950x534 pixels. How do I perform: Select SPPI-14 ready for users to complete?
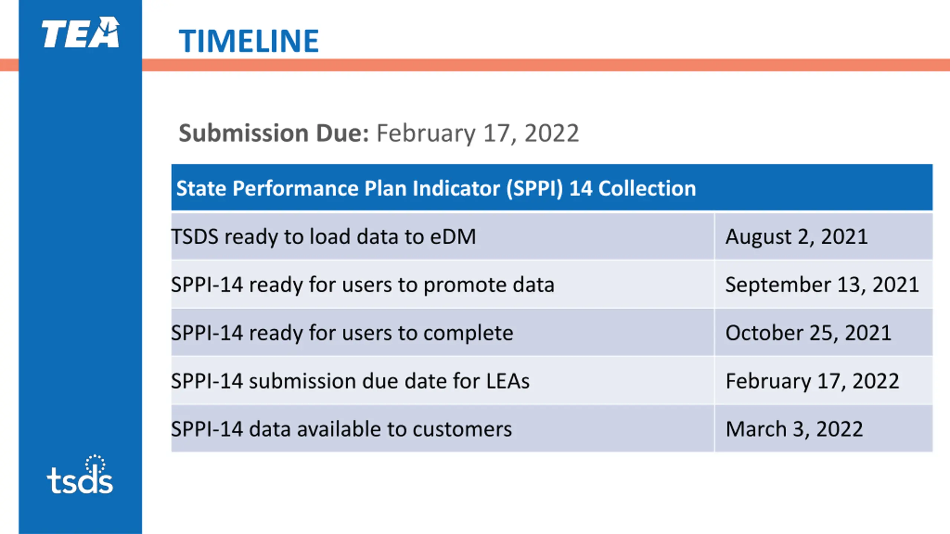pos(342,333)
